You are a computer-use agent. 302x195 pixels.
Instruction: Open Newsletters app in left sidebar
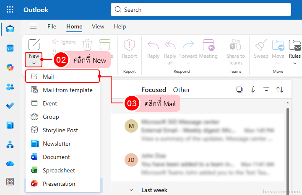click(10, 125)
